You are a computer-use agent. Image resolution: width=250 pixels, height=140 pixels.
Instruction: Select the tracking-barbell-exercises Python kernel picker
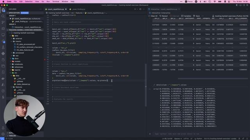point(230,16)
